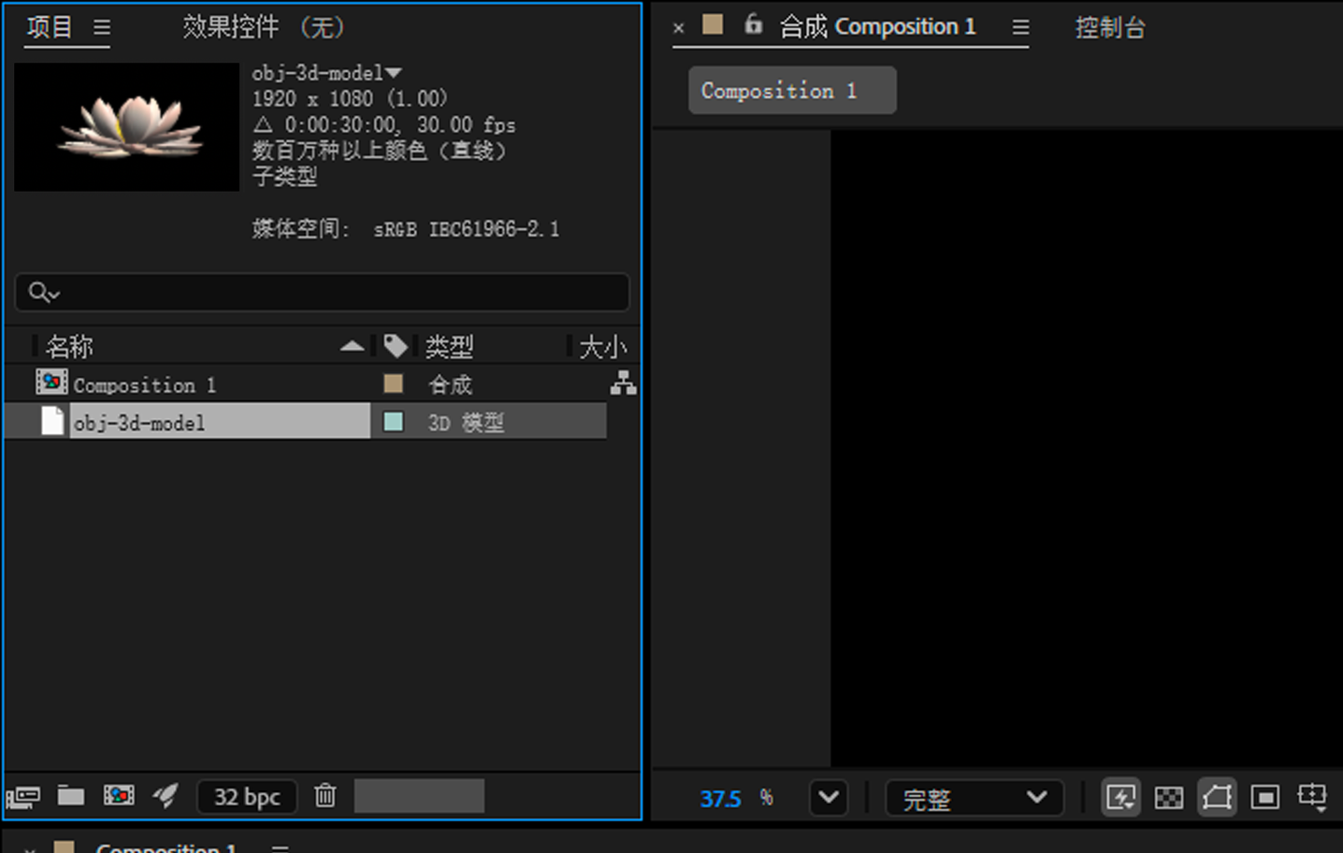
Task: Open the 完整 resolution dropdown
Action: tap(974, 798)
